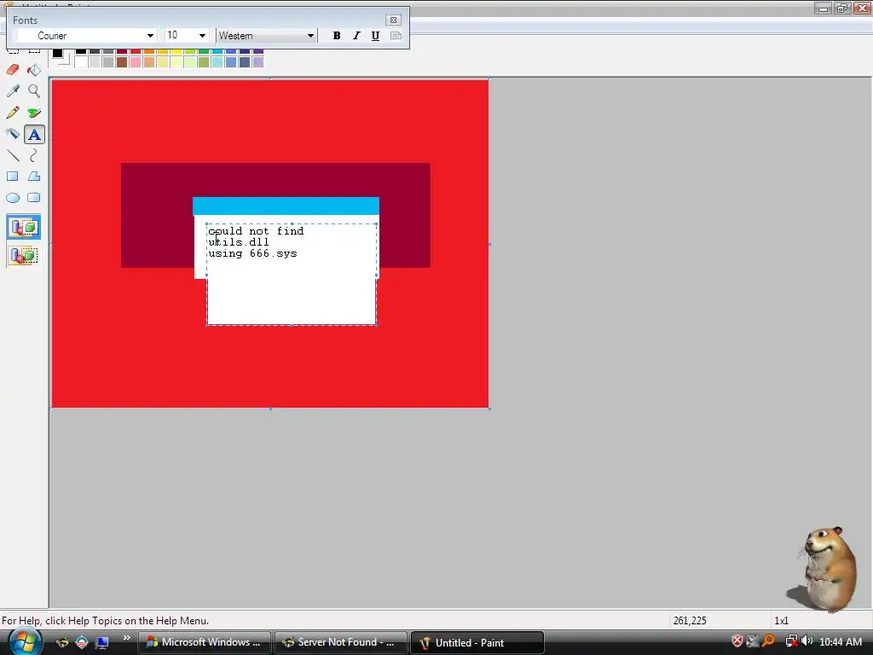Click the Show Desktop quick launch icon
The width and height of the screenshot is (873, 655).
(x=101, y=642)
